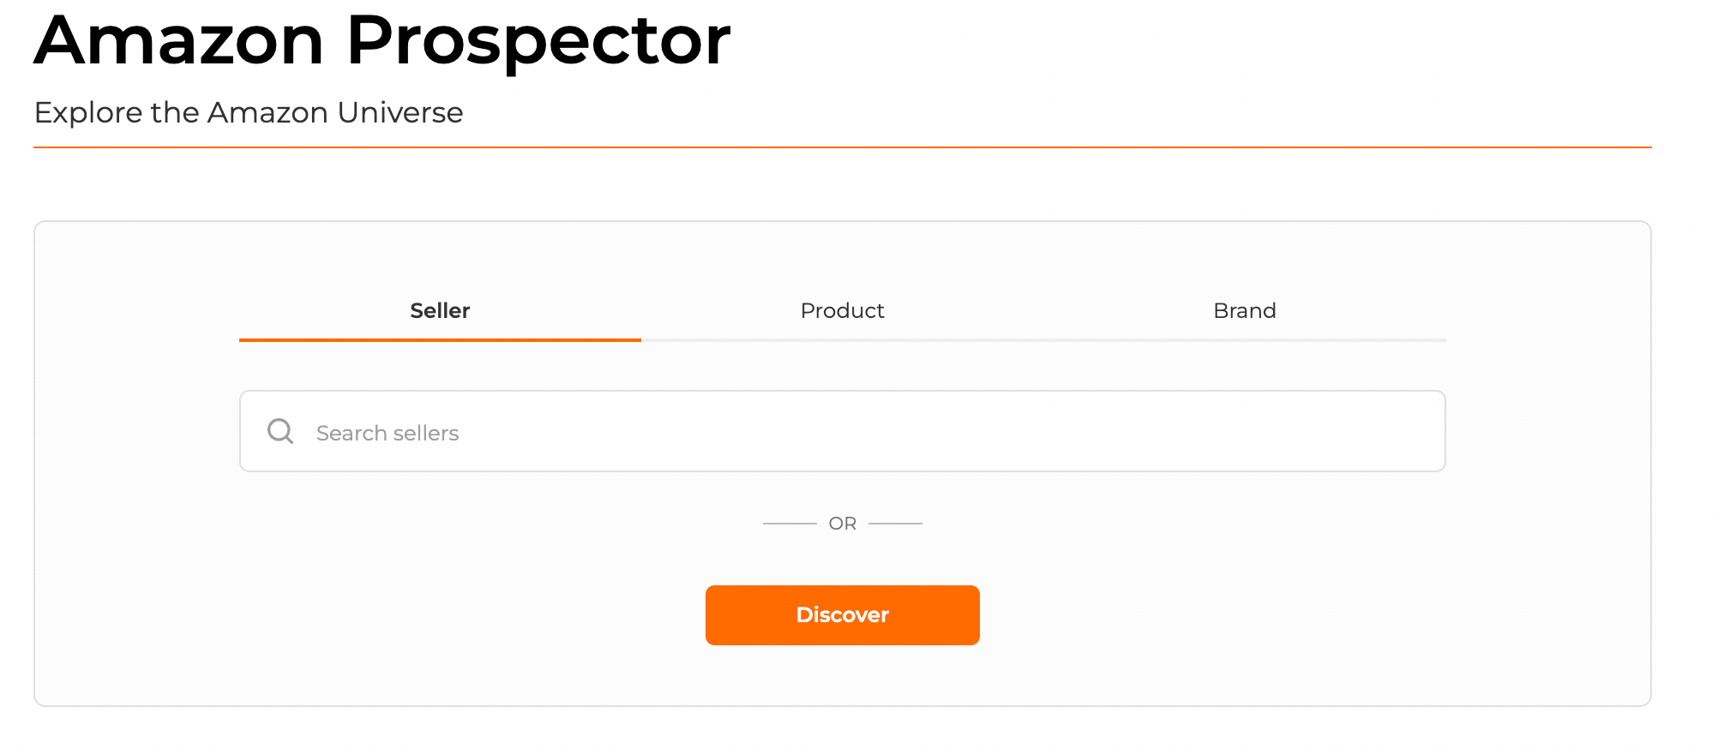The height and width of the screenshot is (749, 1718).
Task: Click the right end of search box
Action: tap(1423, 432)
